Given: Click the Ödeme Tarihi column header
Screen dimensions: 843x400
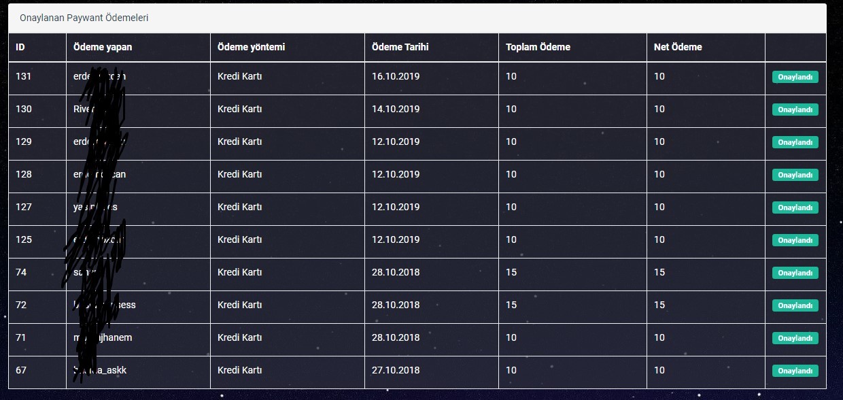Looking at the screenshot, I should tap(400, 47).
